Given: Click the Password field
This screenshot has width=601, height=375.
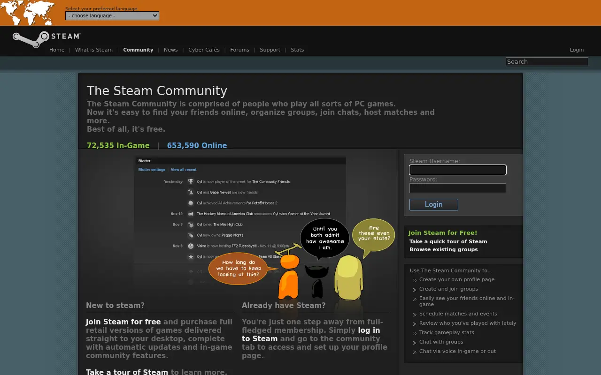Looking at the screenshot, I should (x=458, y=188).
